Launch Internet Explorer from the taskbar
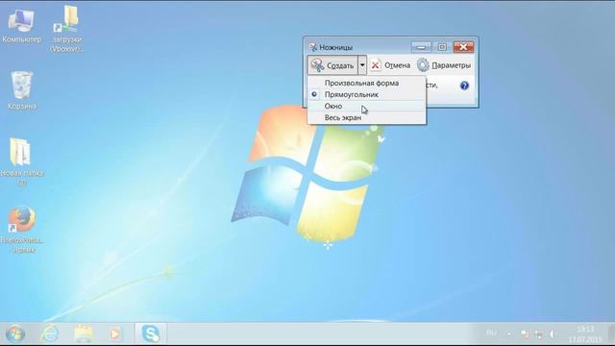 click(x=50, y=334)
